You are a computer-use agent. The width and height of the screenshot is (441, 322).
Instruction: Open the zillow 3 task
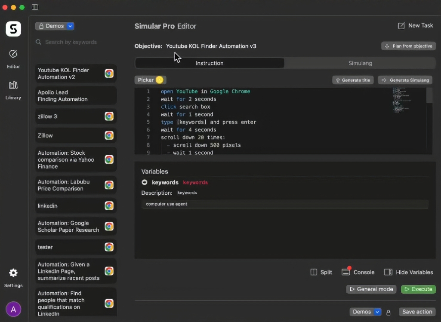pyautogui.click(x=76, y=117)
